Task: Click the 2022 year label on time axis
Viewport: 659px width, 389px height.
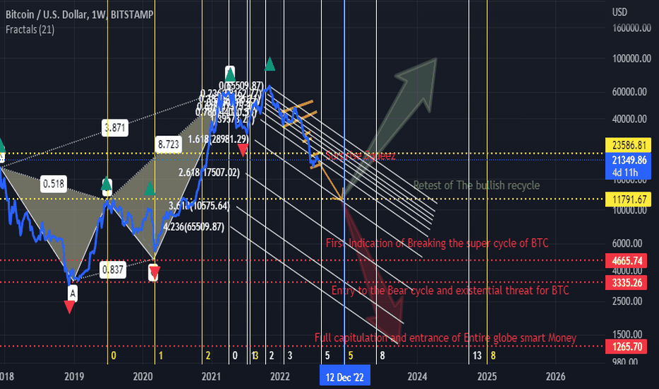Action: 280,376
